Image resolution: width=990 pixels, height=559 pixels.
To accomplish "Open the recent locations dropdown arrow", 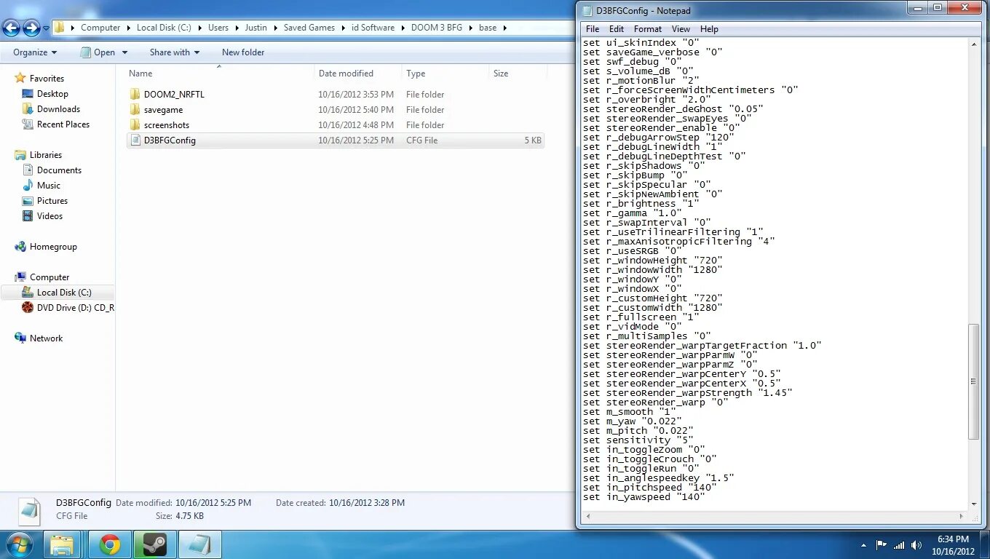I will coord(46,28).
